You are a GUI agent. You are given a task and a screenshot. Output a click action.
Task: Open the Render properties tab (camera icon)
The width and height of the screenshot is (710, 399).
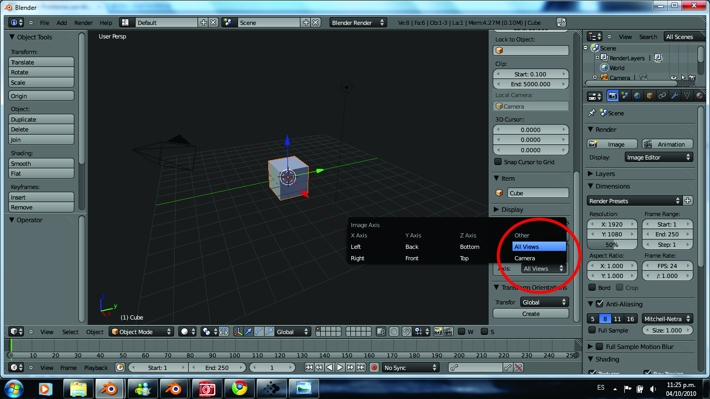pos(613,96)
